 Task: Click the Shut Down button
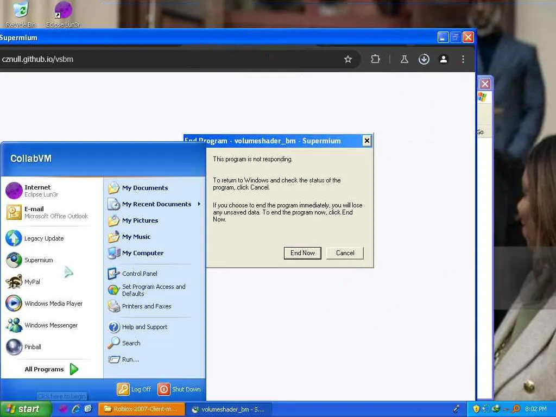coord(179,389)
